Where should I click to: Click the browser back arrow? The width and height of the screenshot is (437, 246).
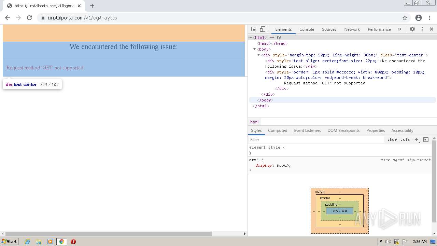pos(8,18)
